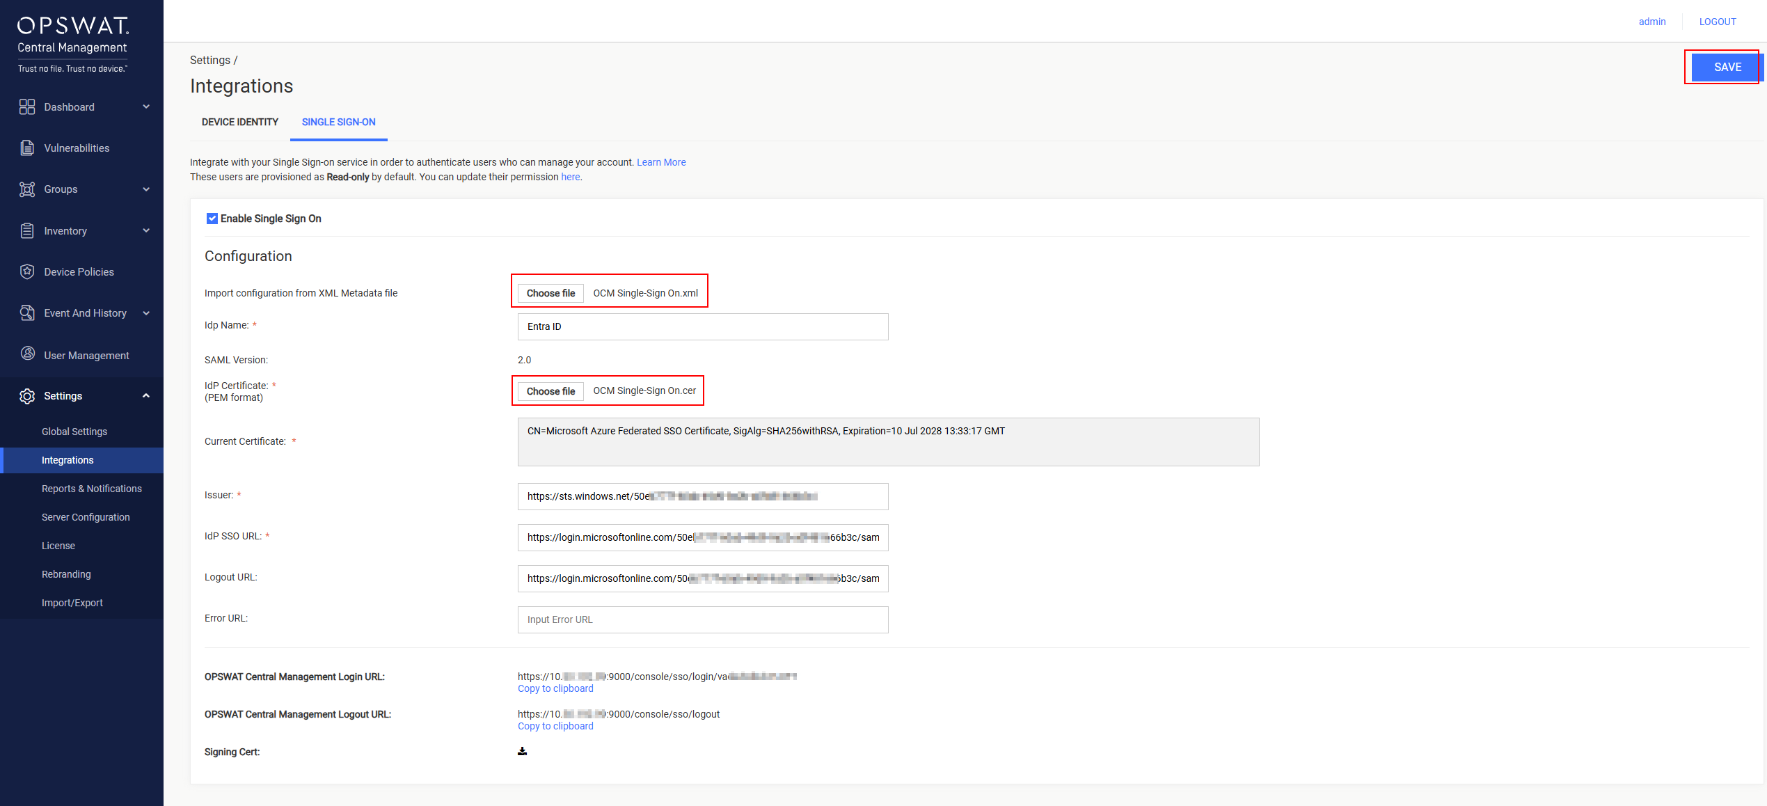
Task: Click the LOGOUT link
Action: [x=1718, y=22]
